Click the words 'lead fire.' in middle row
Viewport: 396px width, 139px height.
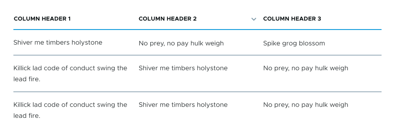27,79
